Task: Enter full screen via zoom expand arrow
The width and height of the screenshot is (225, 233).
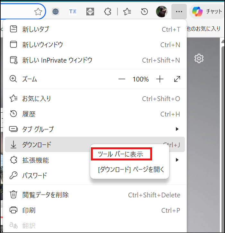Action: [x=177, y=79]
